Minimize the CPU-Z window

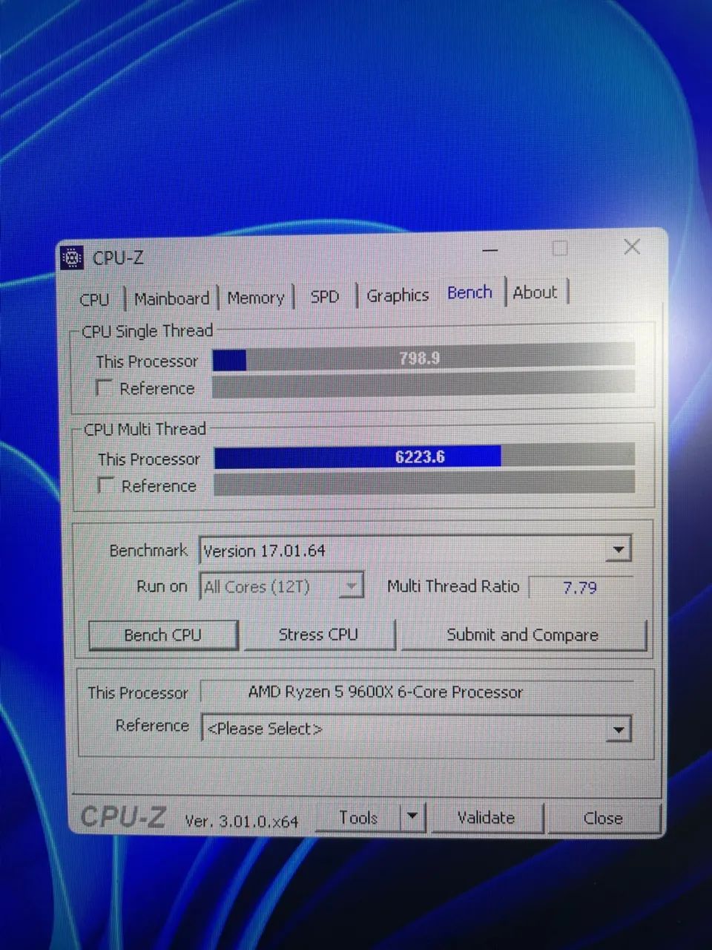pyautogui.click(x=490, y=250)
